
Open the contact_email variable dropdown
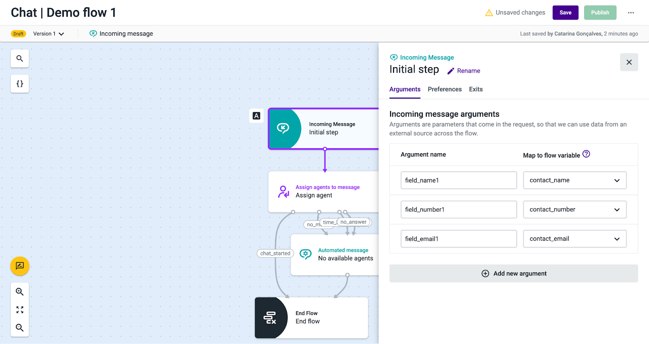click(574, 239)
